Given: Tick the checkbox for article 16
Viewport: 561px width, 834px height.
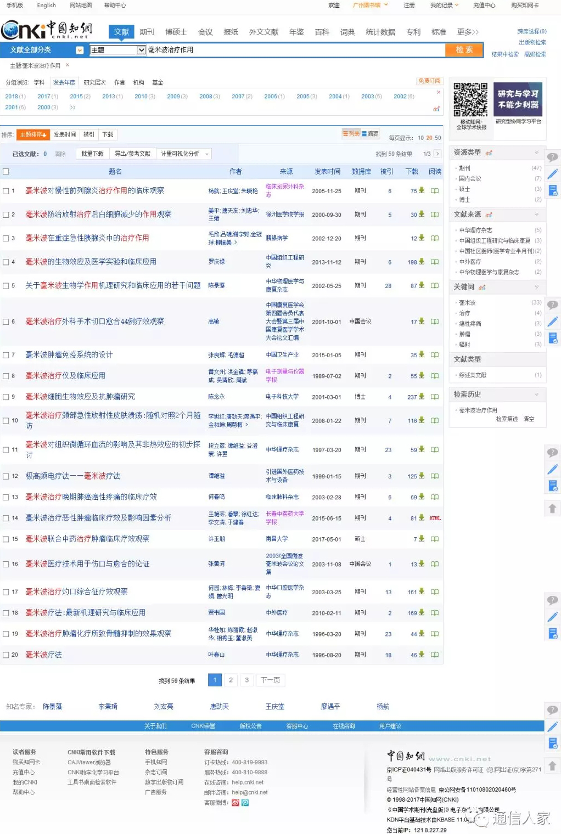Looking at the screenshot, I should tap(6, 564).
